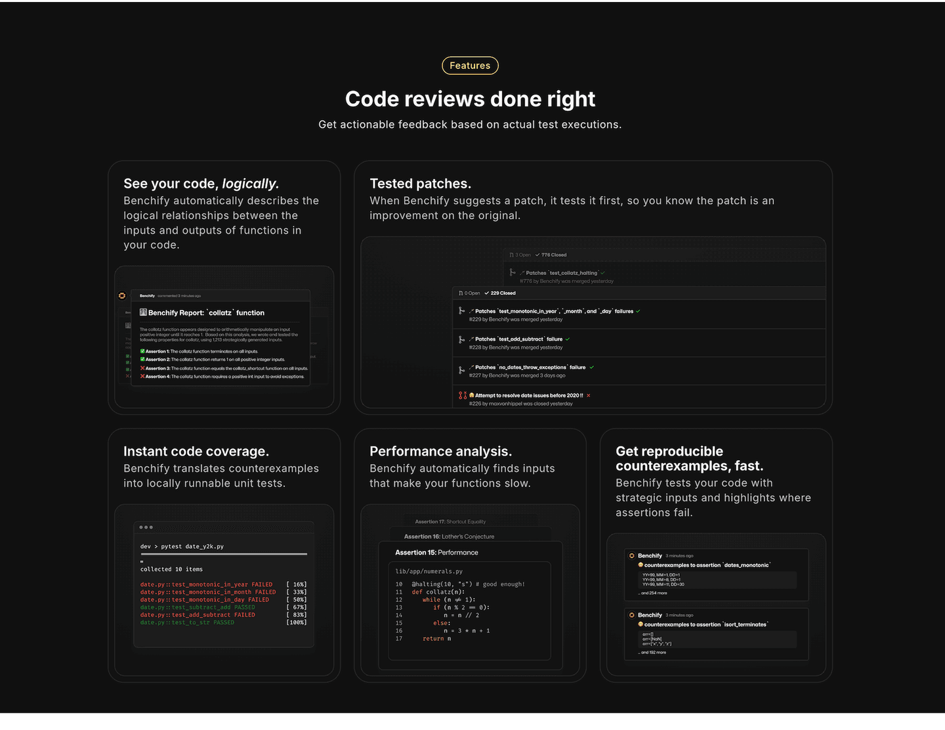The width and height of the screenshot is (945, 730).
Task: Click merge icon on test_add_subtract row
Action: click(x=461, y=339)
